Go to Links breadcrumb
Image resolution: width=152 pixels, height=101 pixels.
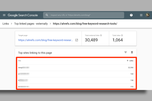(x=6, y=24)
